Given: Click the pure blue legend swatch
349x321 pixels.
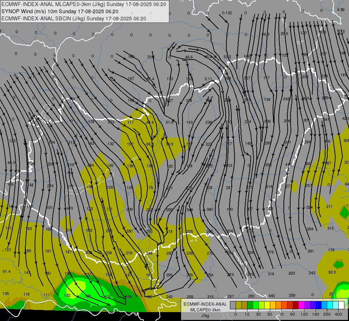Looking at the screenshot, I should (x=318, y=305).
